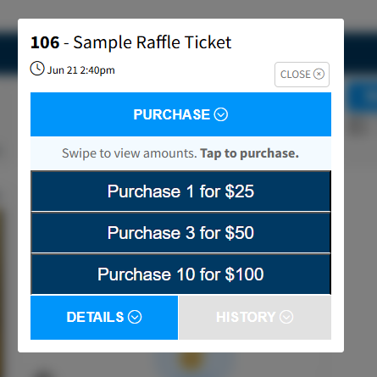Click the clock icon beside Jun 21
Viewport: 377px width, 377px height.
[37, 69]
